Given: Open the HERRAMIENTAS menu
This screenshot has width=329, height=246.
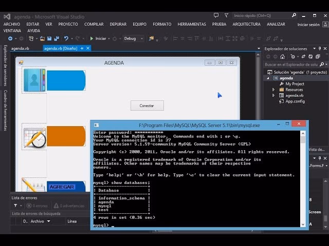Looking at the screenshot, I should (192, 24).
